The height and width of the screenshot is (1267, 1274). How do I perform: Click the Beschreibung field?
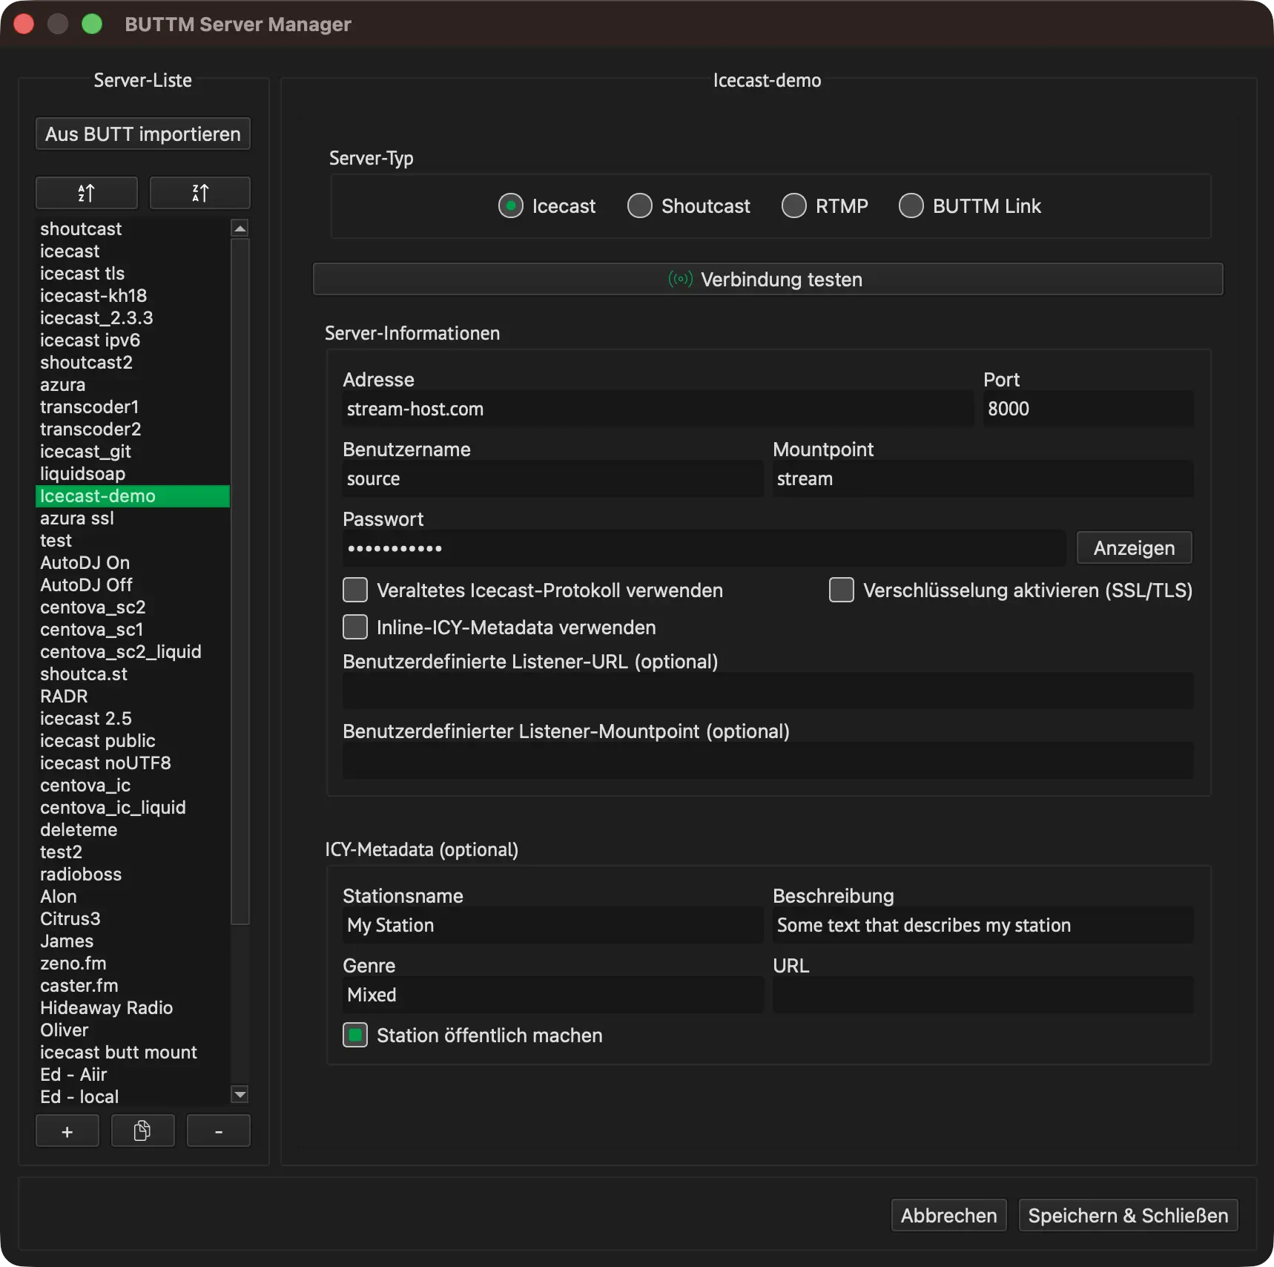point(983,925)
